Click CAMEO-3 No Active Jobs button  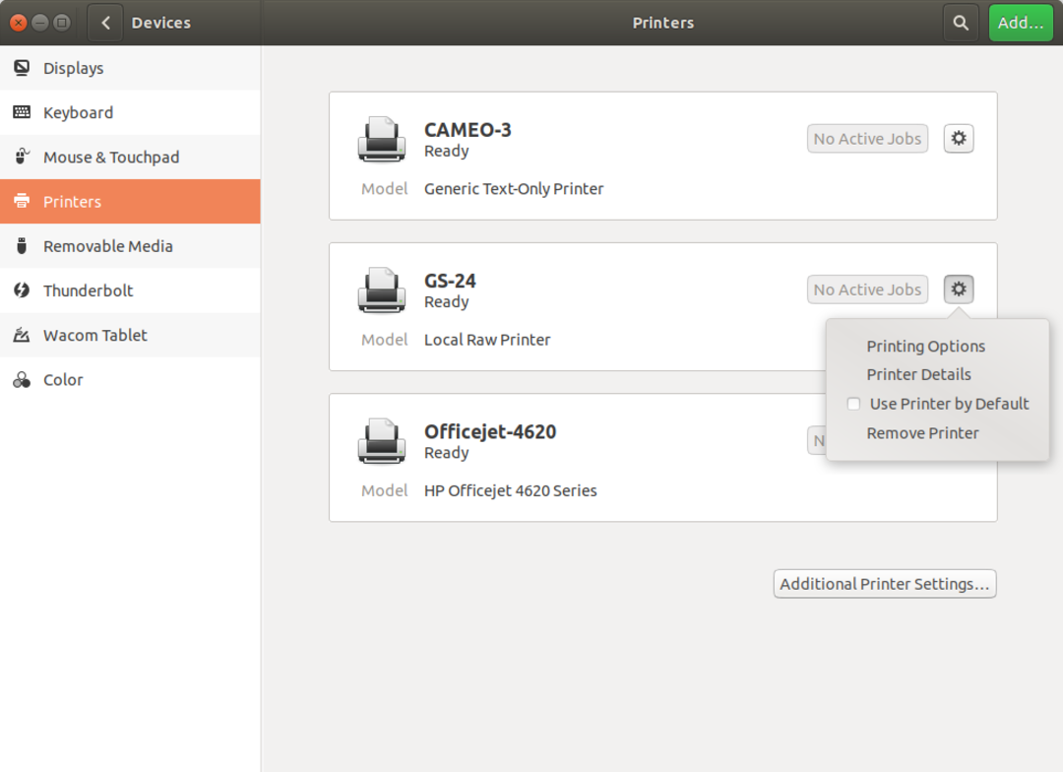867,139
